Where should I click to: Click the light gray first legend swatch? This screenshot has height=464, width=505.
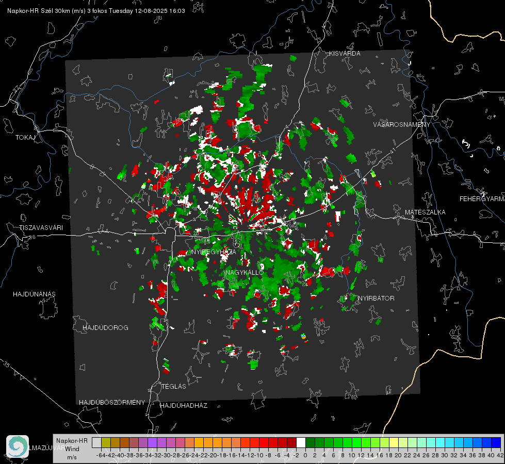pos(96,442)
